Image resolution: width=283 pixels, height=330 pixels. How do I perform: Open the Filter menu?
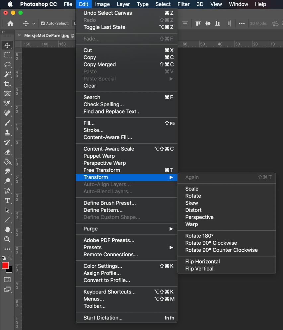183,4
